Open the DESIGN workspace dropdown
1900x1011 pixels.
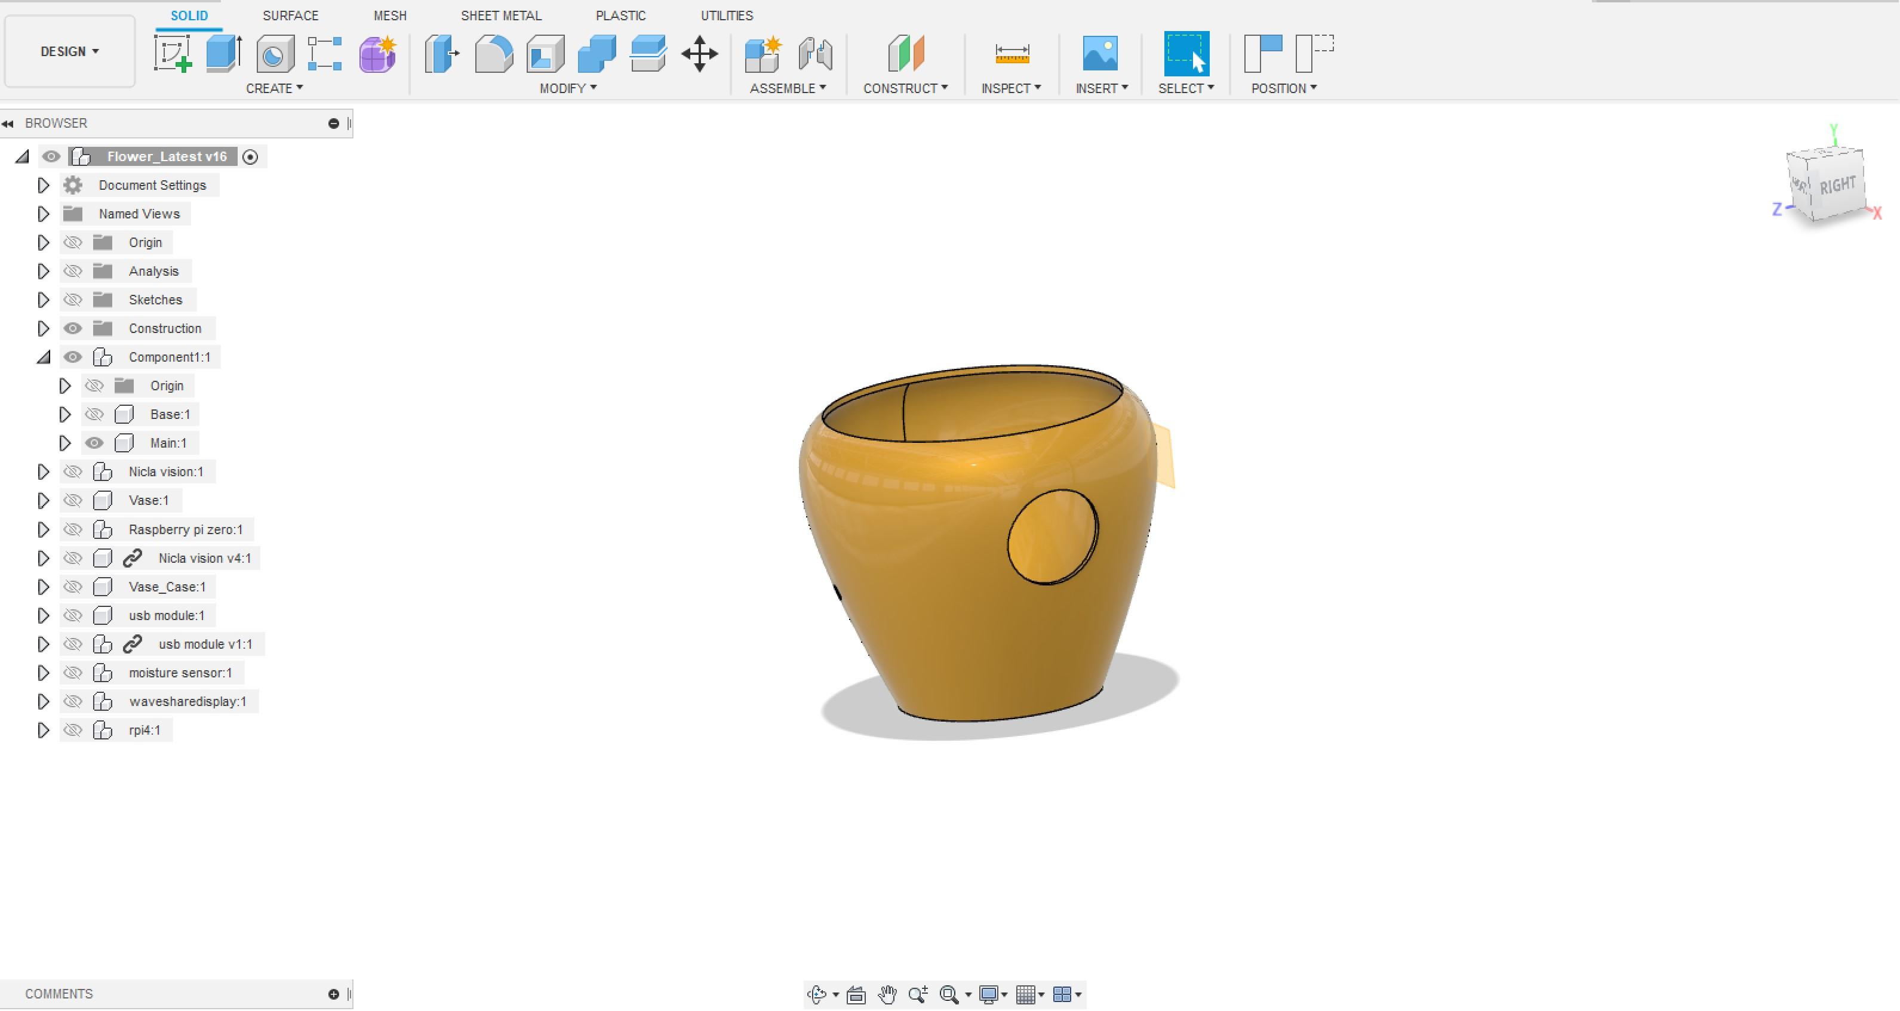[69, 51]
